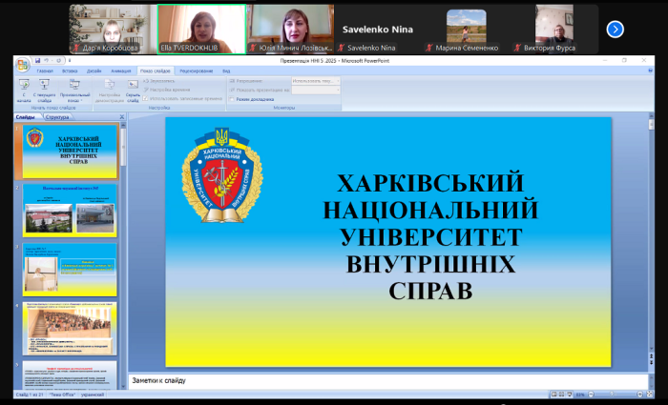Screen dimensions: 668x405
Task: Click Звукозапись record narration button
Action: (x=159, y=81)
